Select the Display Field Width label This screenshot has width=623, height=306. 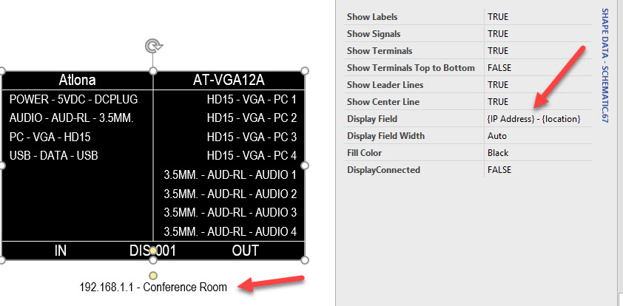coord(385,136)
